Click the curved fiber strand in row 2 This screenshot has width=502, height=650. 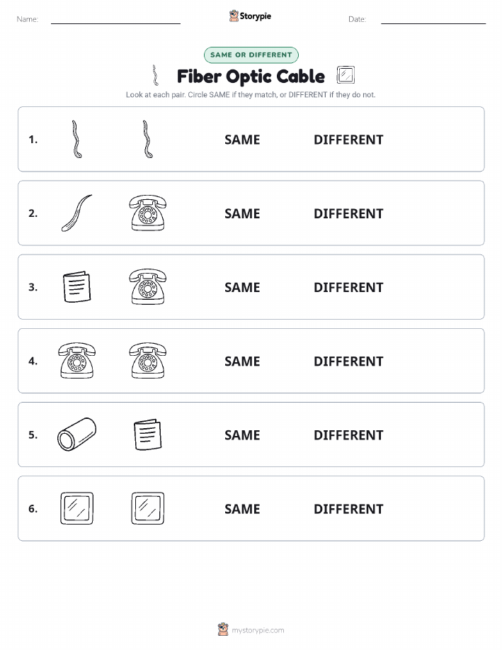[76, 213]
